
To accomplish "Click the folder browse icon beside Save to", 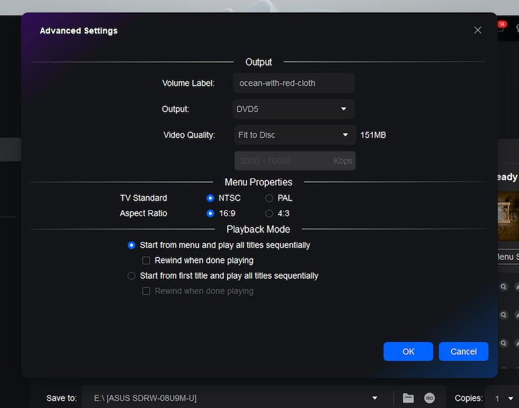I will pos(408,398).
